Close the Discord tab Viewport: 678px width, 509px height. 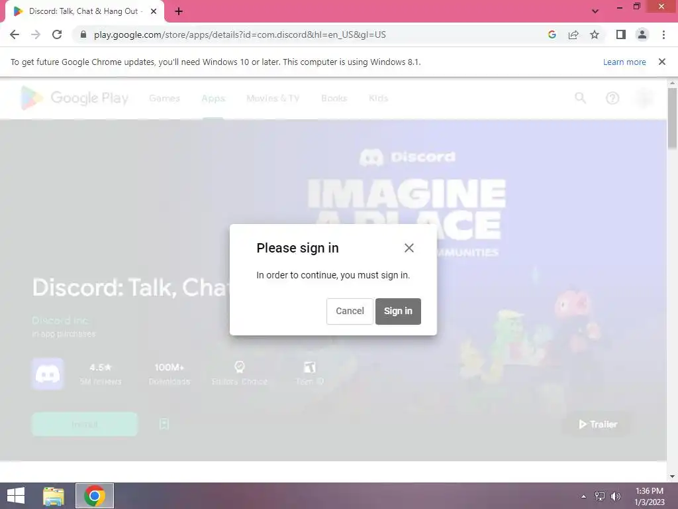pos(154,11)
